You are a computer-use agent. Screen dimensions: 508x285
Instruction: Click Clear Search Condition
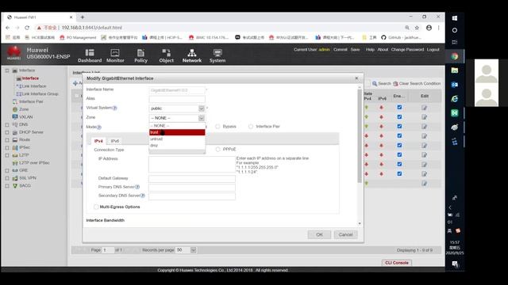pyautogui.click(x=417, y=84)
